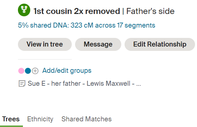
Task: Click the pink group dot
Action: tap(21, 71)
